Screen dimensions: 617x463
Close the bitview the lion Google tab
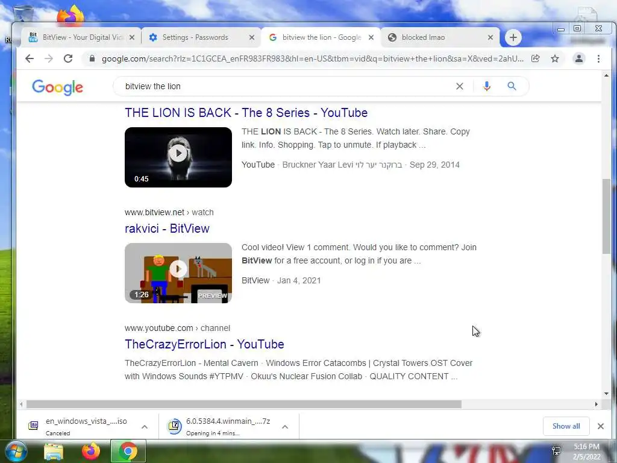(x=371, y=37)
